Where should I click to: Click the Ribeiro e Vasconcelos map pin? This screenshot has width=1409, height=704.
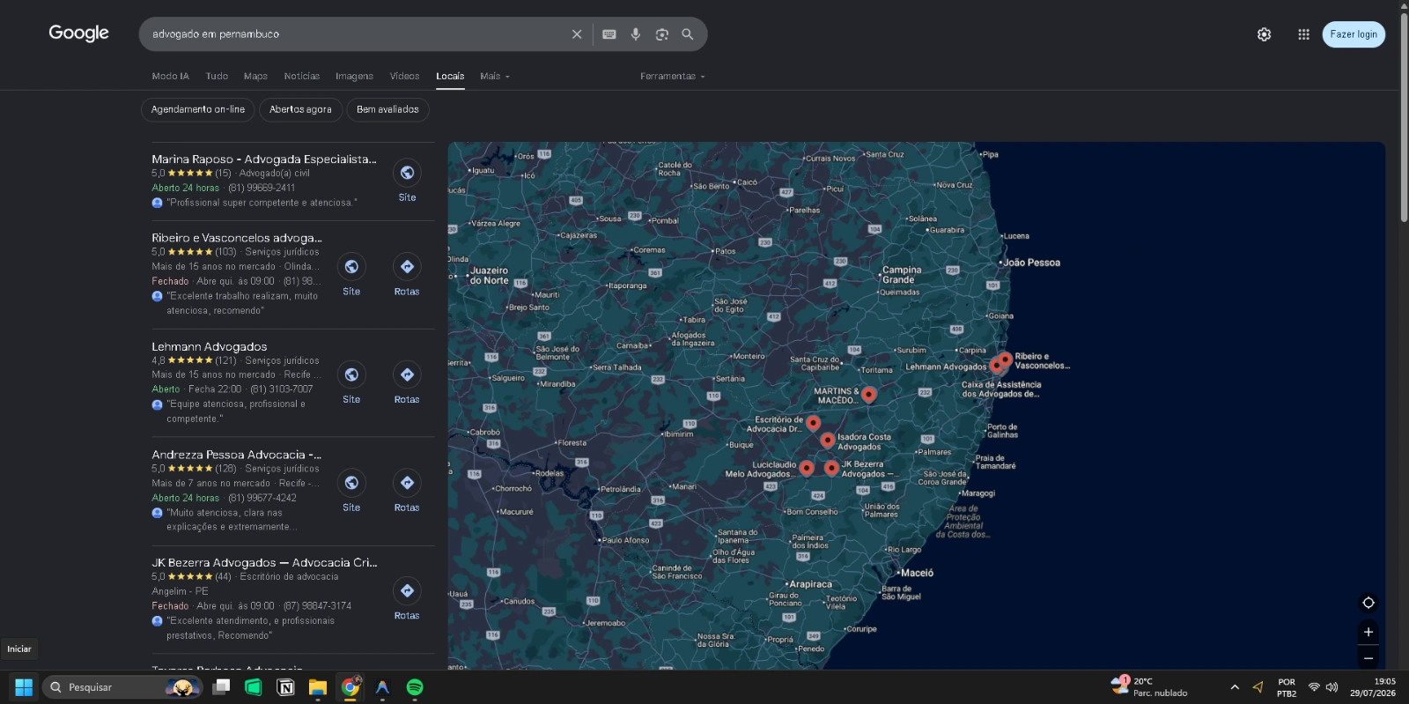click(1005, 359)
